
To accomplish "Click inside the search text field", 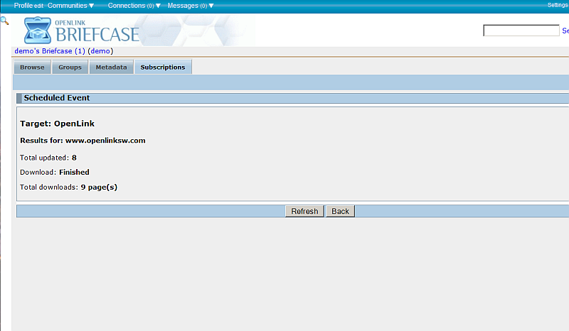I will (x=521, y=31).
